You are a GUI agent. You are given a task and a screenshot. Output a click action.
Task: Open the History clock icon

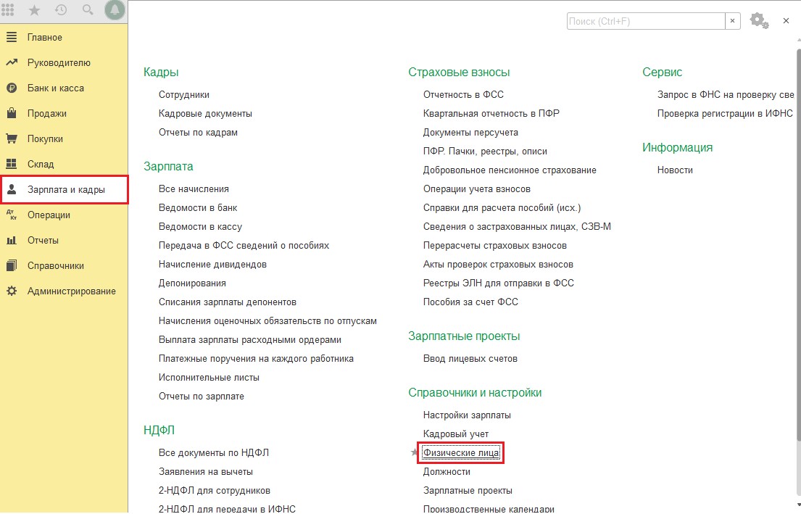pyautogui.click(x=61, y=10)
